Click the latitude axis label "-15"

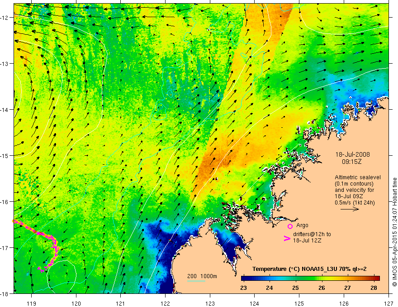click(5, 156)
